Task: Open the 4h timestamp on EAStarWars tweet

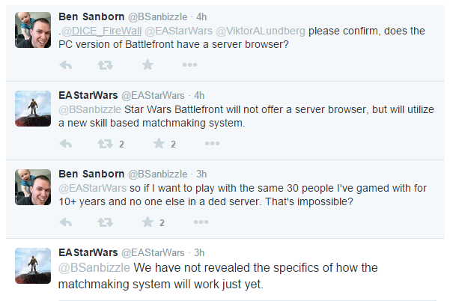Action: pos(199,95)
